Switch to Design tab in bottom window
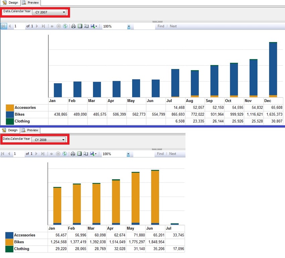Viewport: 285px width, 258px height. [10, 130]
